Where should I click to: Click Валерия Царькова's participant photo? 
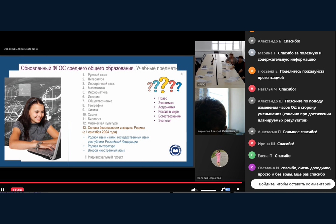[220, 158]
